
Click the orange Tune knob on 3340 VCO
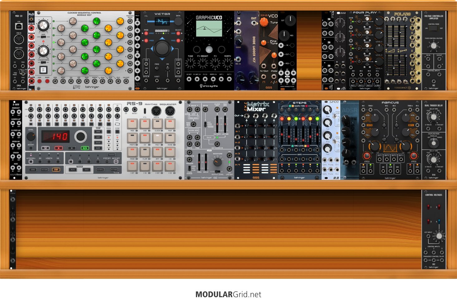[x=264, y=21]
